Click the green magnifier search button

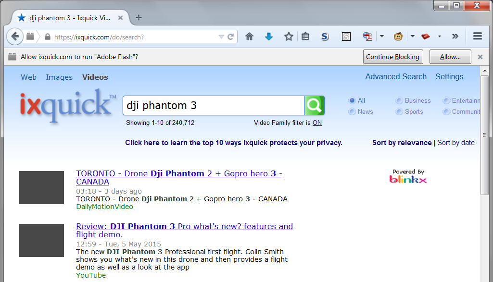[x=314, y=106]
